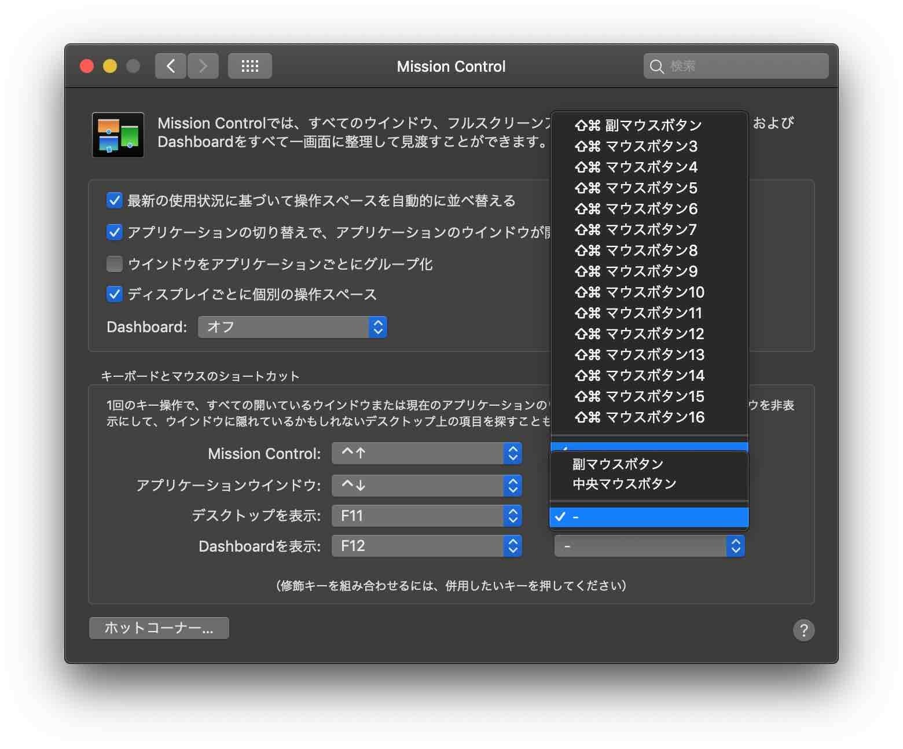Image resolution: width=903 pixels, height=749 pixels.
Task: Click the キーボードとマウスのショートカット heading
Action: tap(200, 376)
